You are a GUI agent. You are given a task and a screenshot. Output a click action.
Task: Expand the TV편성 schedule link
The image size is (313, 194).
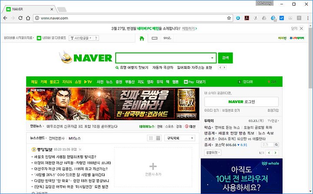tap(273, 121)
